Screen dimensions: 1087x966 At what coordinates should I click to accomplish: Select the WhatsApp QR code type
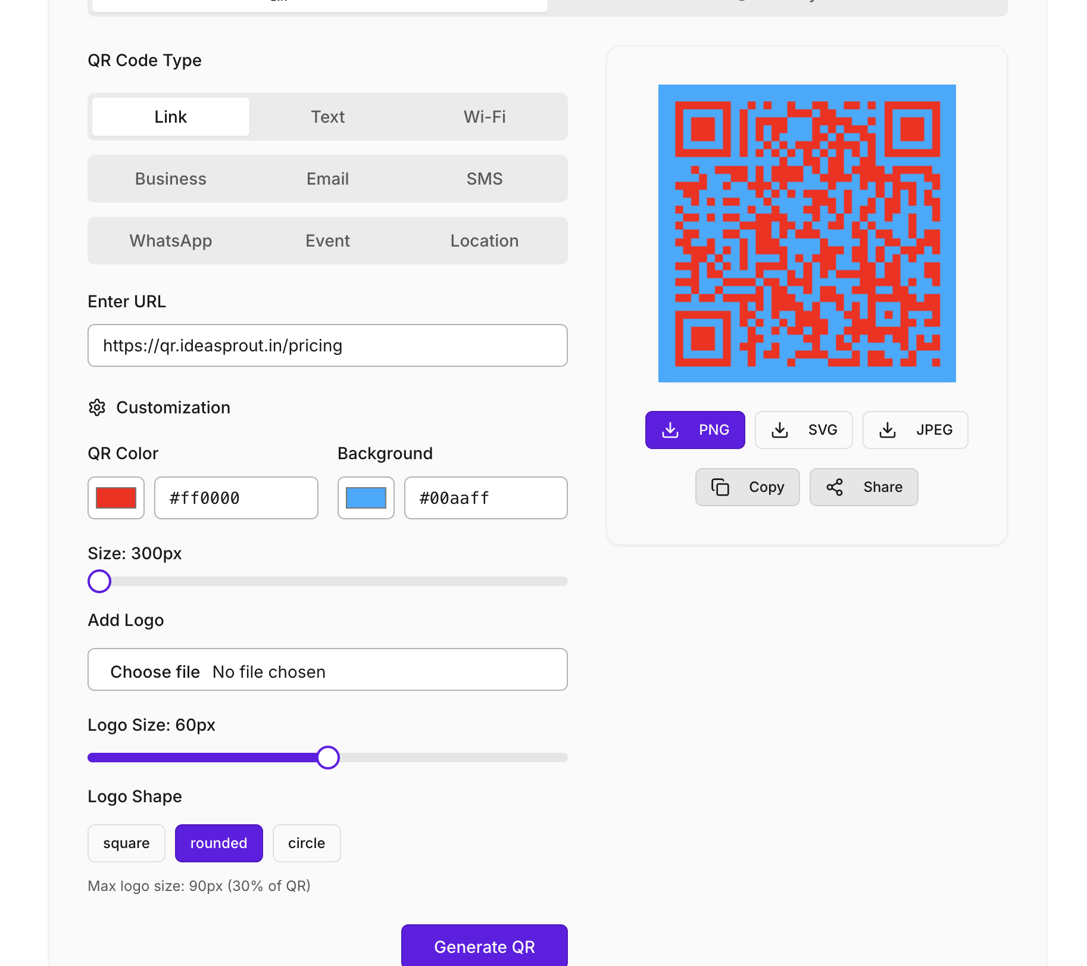pos(171,241)
